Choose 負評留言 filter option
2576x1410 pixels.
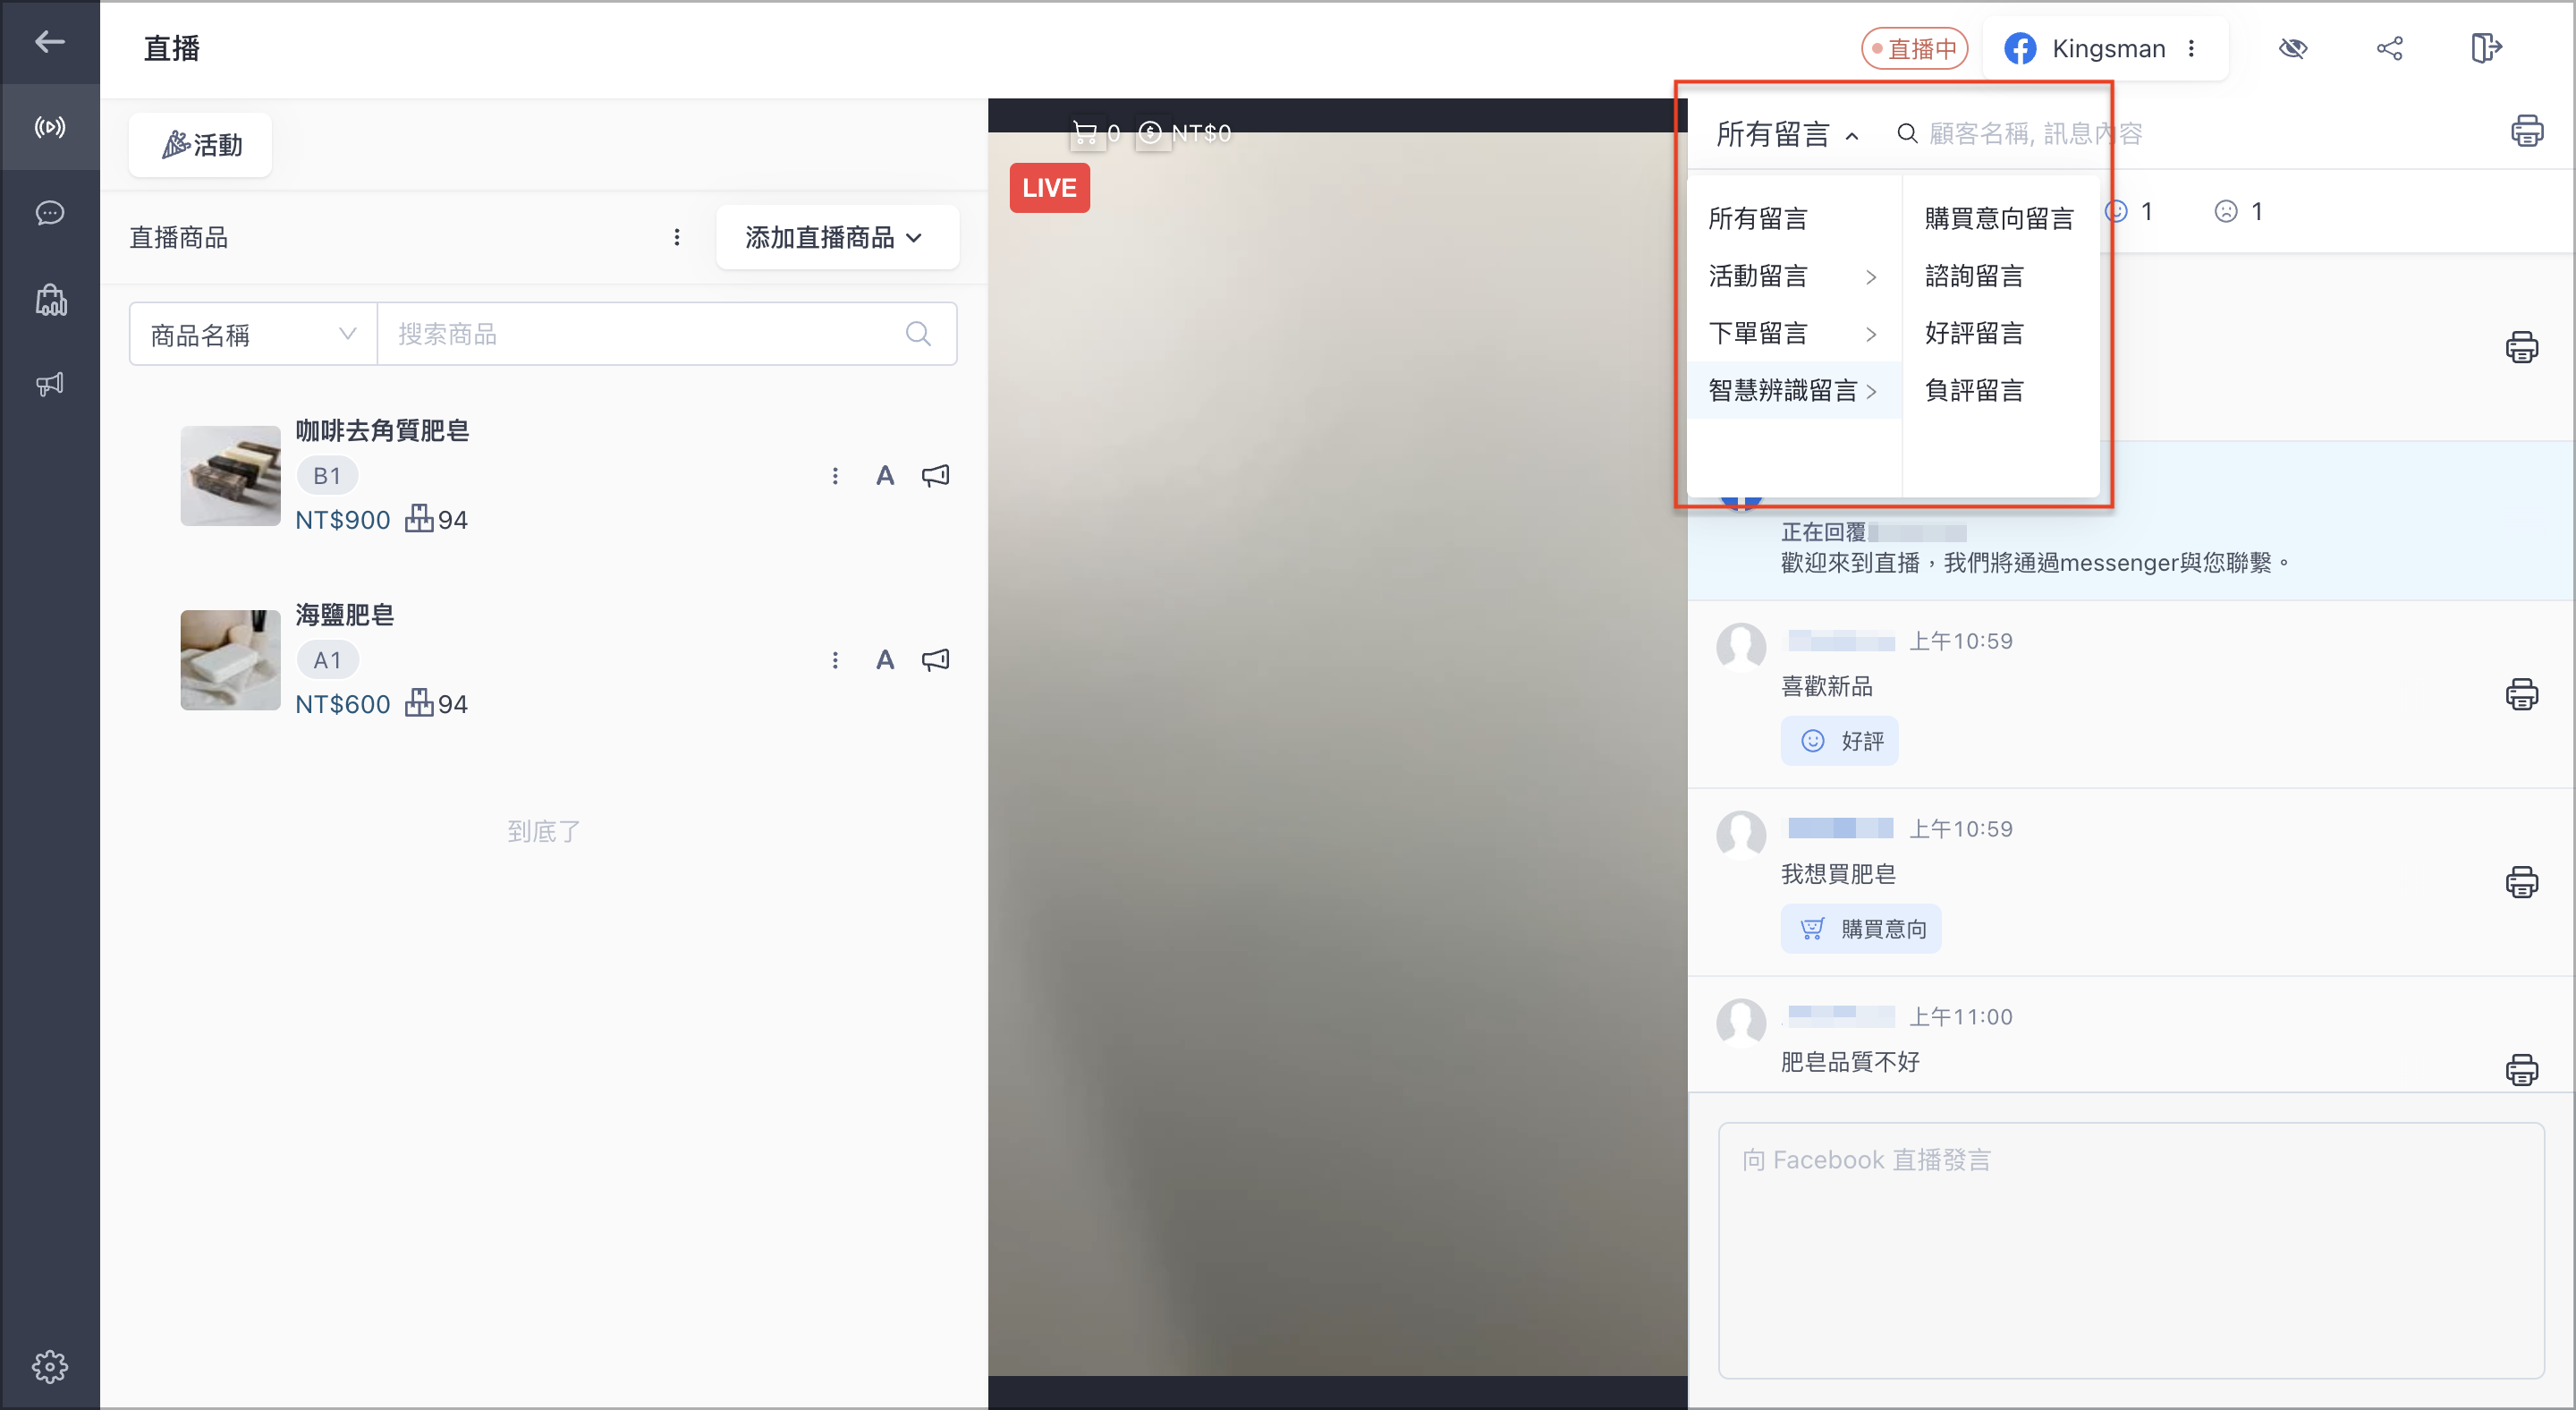tap(1999, 390)
